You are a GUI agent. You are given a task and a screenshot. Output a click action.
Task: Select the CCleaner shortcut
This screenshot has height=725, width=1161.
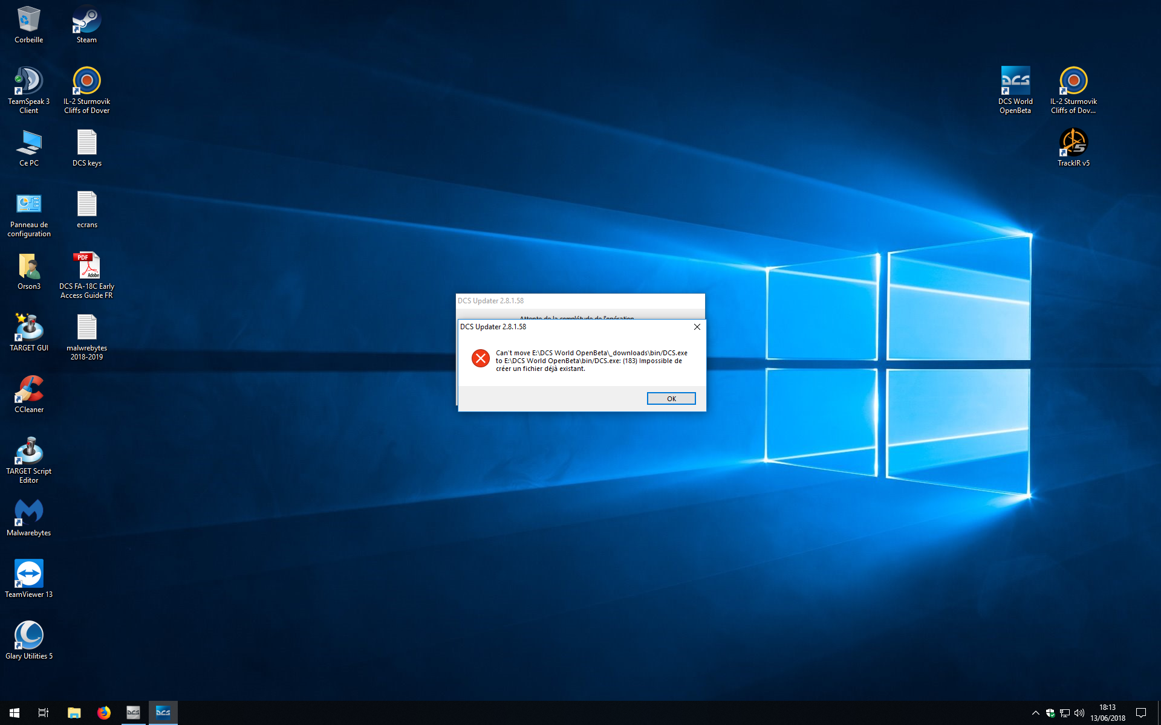[x=29, y=395]
